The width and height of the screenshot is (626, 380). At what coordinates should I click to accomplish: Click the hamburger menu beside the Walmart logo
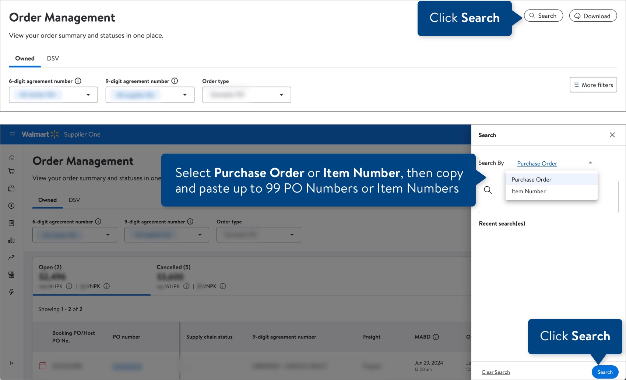tap(12, 134)
